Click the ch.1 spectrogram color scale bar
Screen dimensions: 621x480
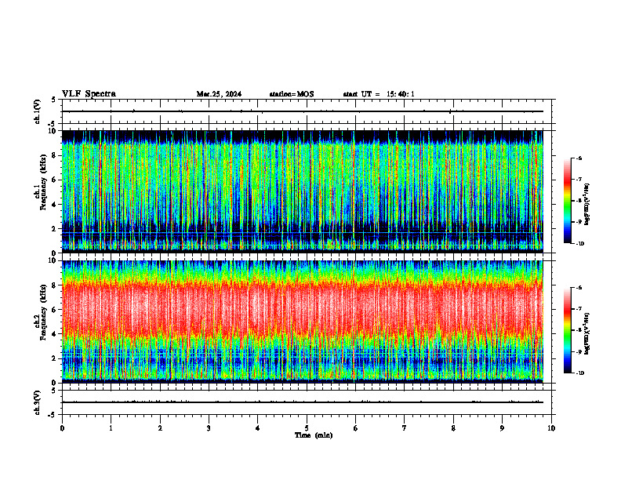568,201
